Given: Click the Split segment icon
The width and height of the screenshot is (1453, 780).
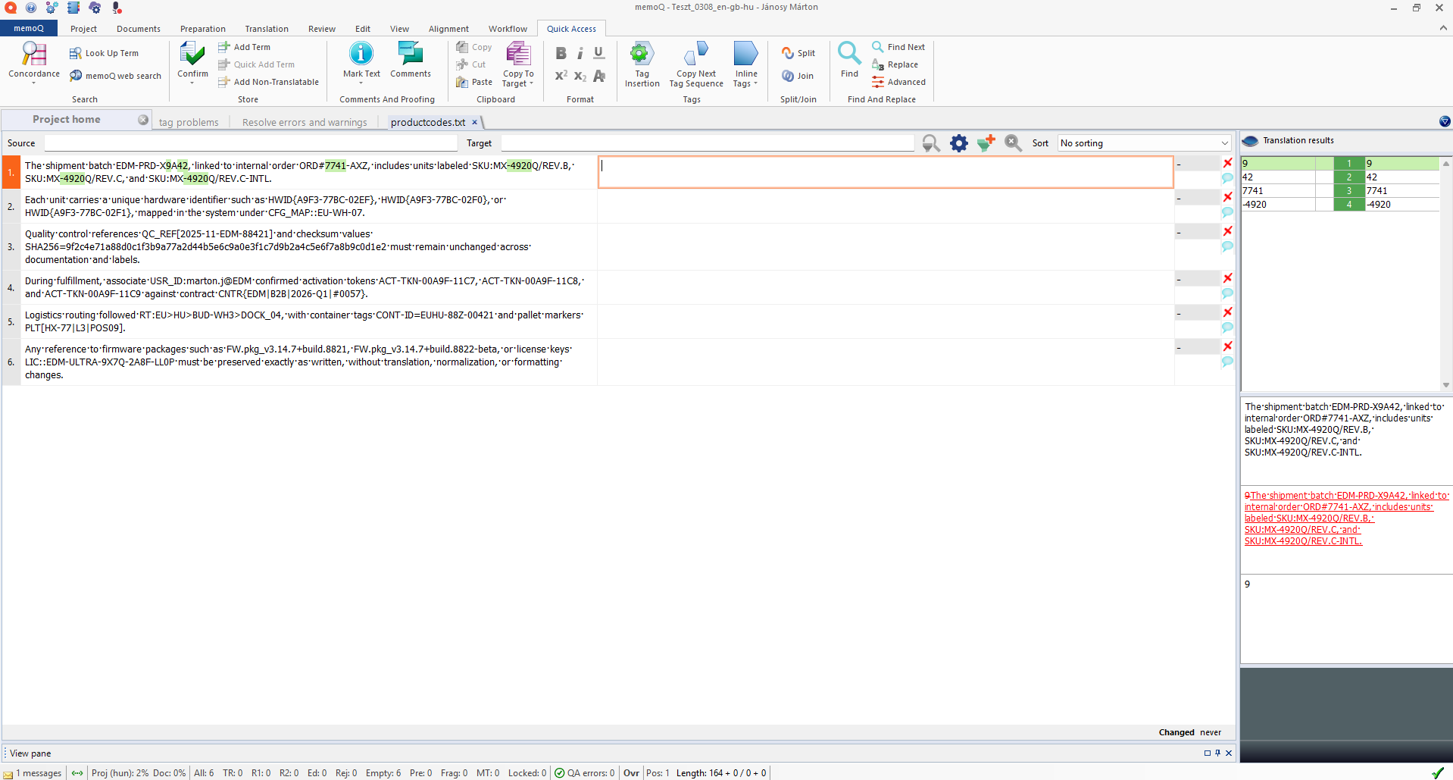Looking at the screenshot, I should tap(798, 53).
